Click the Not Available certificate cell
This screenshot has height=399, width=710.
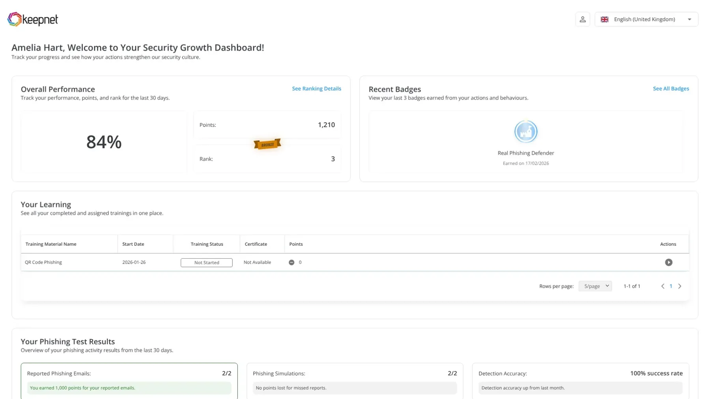[x=257, y=262]
